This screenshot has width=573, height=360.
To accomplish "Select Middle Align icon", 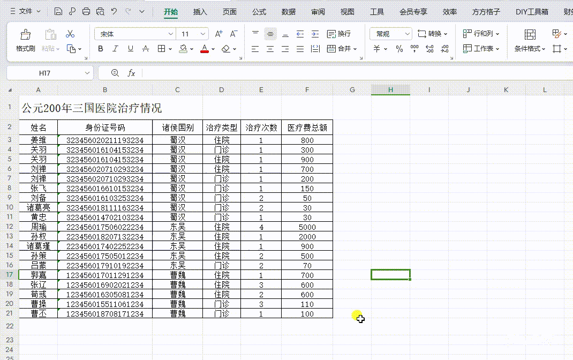I will [x=270, y=34].
